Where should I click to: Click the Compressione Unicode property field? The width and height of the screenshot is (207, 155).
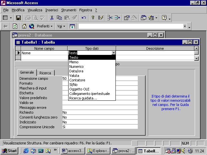click(x=100, y=127)
